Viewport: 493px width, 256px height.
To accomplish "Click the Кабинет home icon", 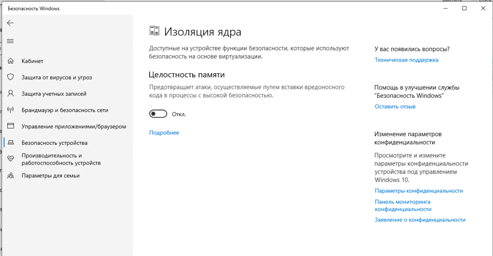I will click(11, 61).
